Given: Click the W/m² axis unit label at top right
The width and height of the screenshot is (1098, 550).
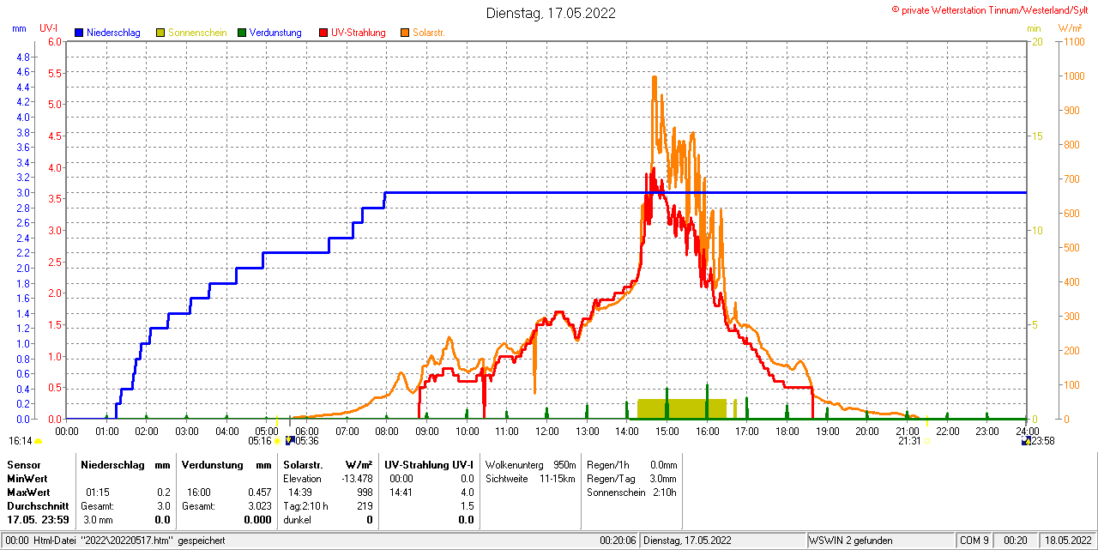Looking at the screenshot, I should click(x=1070, y=28).
